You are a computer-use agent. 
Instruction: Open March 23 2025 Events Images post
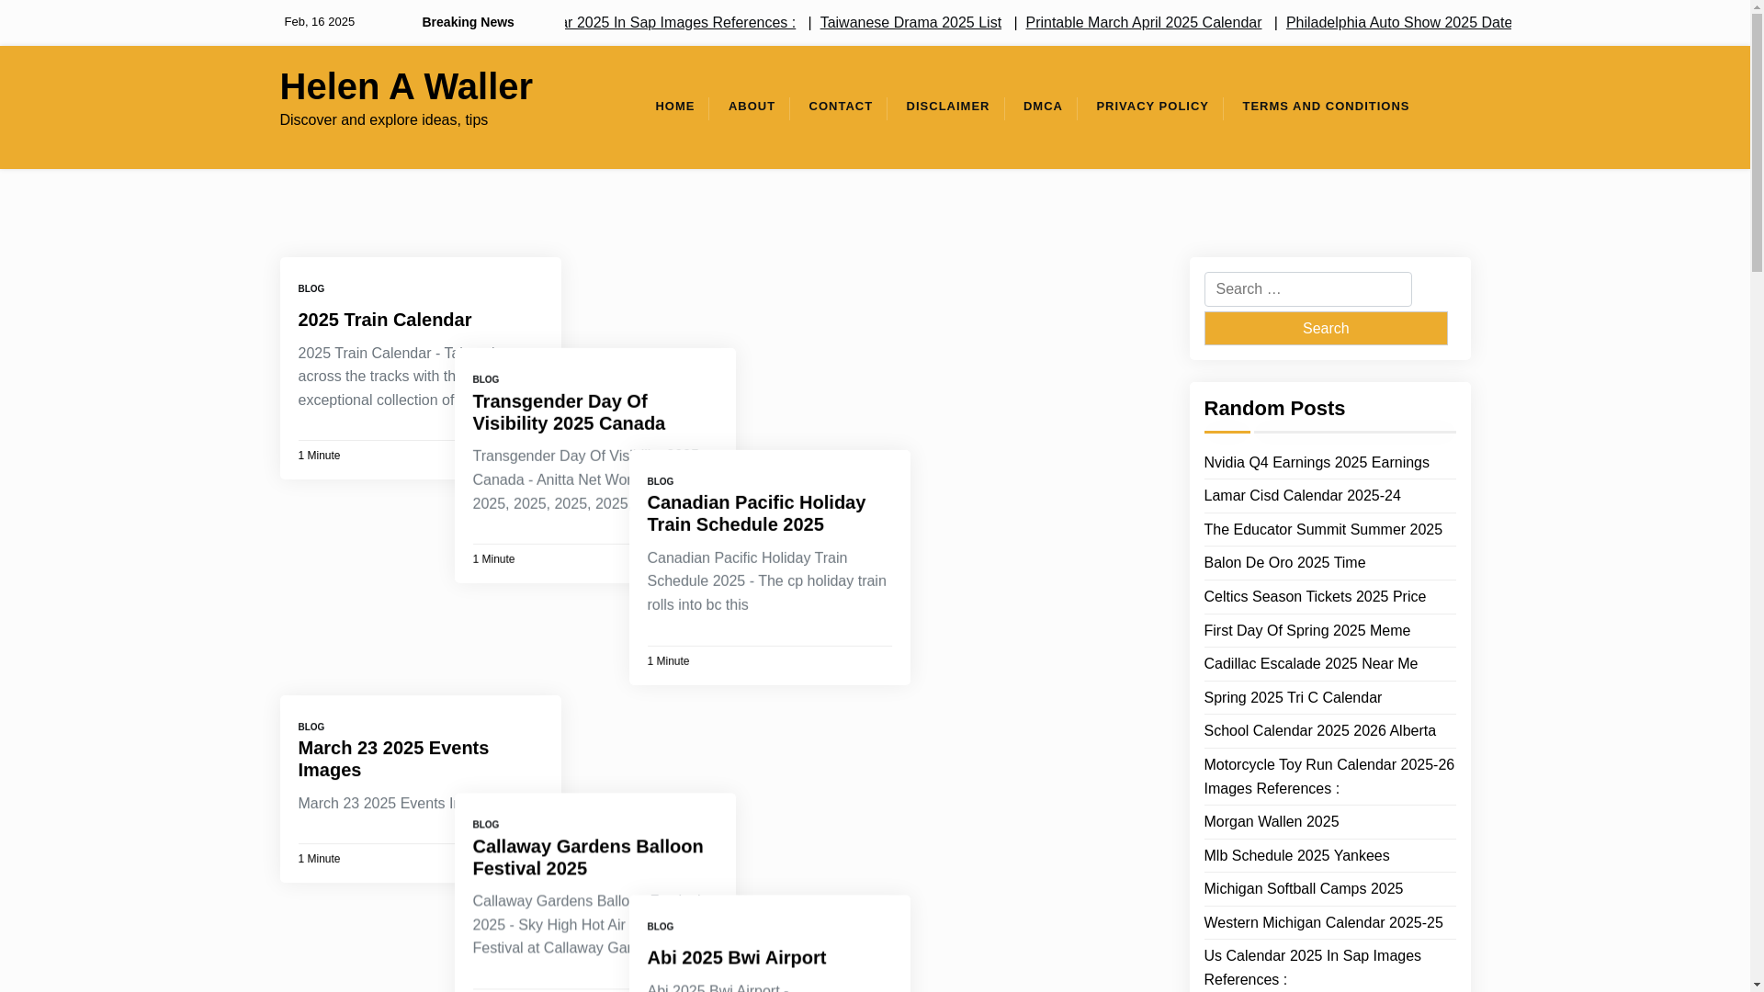pos(392,759)
